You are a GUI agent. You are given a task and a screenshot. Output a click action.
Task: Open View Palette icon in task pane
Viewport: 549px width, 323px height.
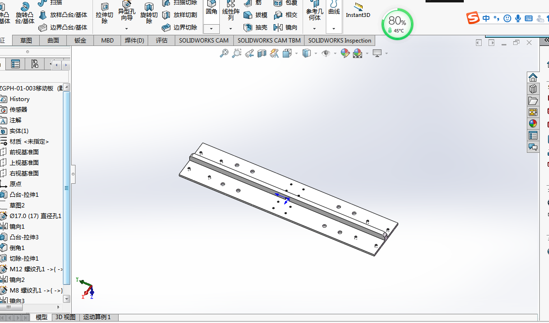pyautogui.click(x=533, y=112)
